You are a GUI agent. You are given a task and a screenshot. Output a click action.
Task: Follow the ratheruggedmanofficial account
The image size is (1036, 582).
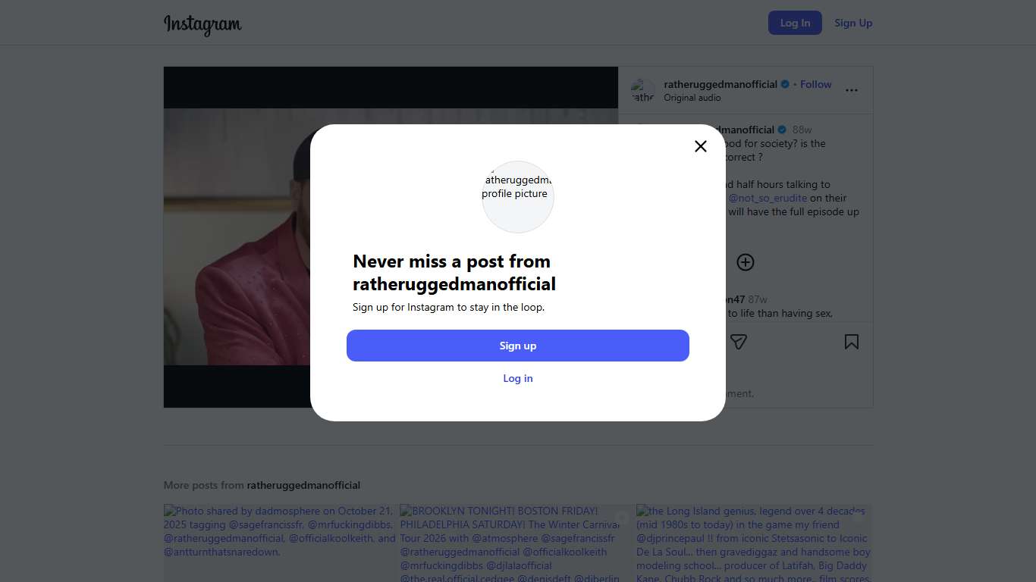click(816, 84)
